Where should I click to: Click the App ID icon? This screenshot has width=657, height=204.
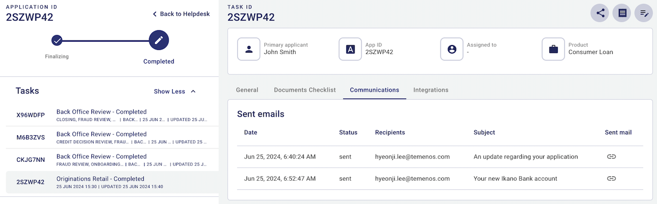tap(350, 49)
